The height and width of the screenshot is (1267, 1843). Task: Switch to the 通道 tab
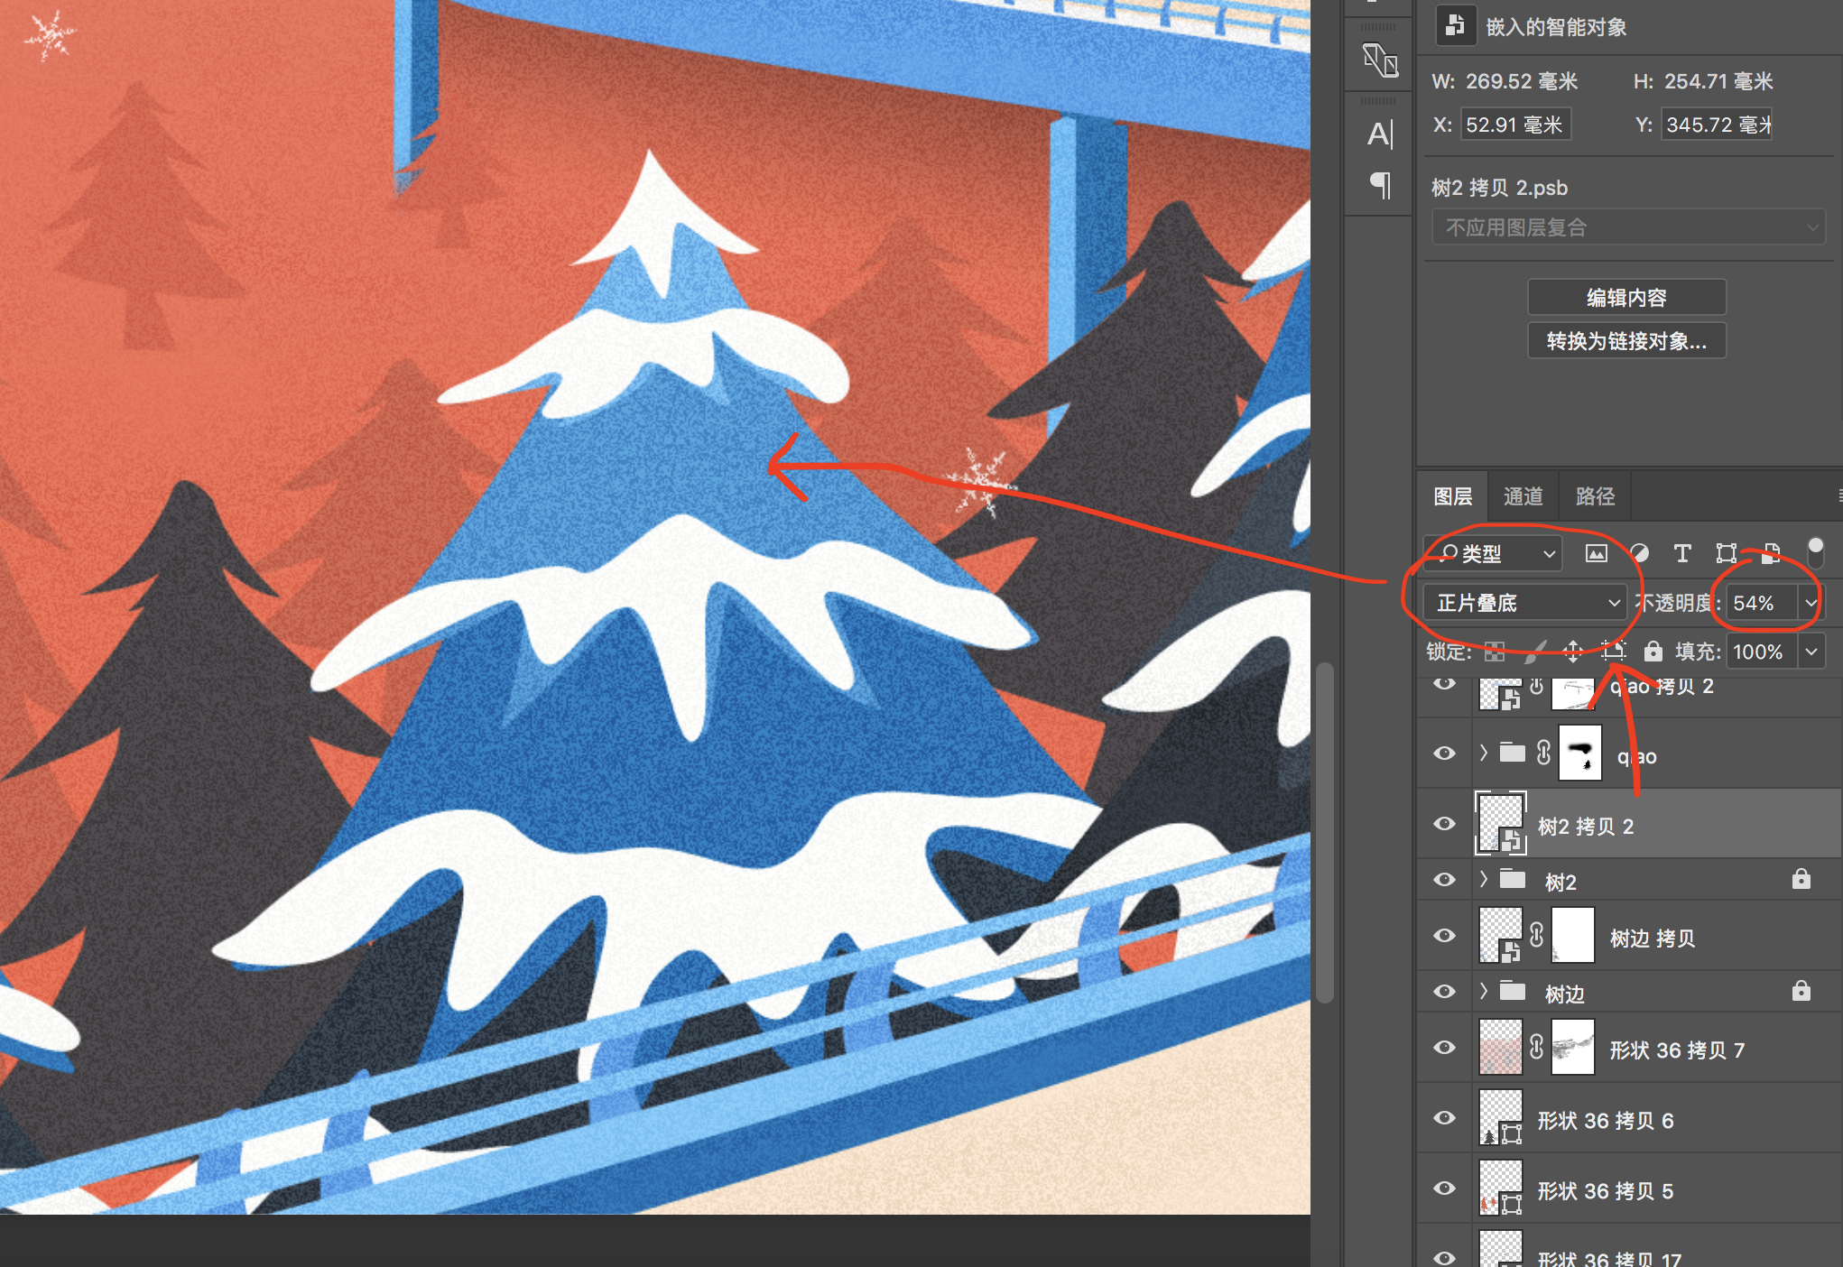pyautogui.click(x=1523, y=496)
